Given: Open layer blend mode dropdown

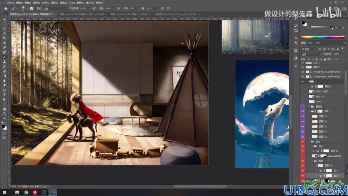Looking at the screenshot, I should (311, 54).
